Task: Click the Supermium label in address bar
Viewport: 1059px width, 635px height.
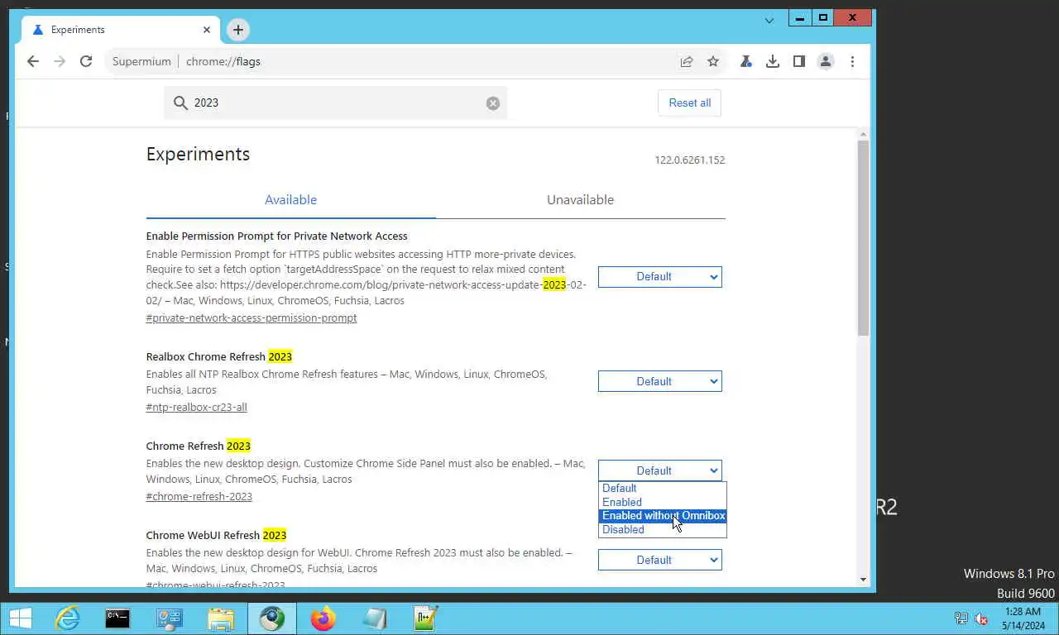Action: (x=141, y=61)
